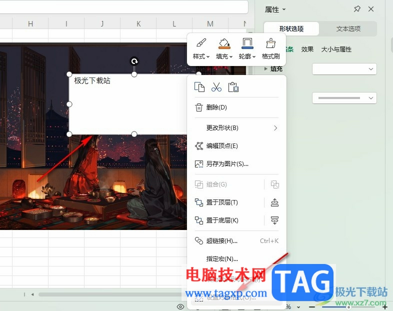The width and height of the screenshot is (393, 311).
Task: Open the line style dropdown
Action: 344,98
